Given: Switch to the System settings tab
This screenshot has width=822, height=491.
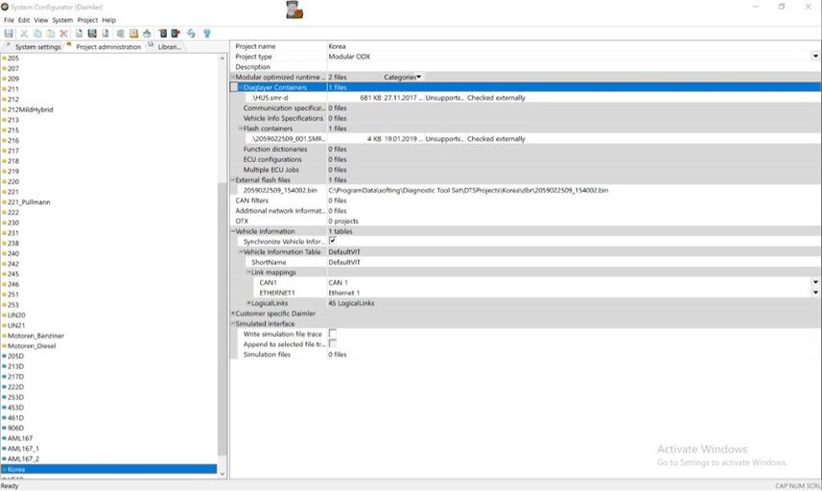Looking at the screenshot, I should [36, 46].
